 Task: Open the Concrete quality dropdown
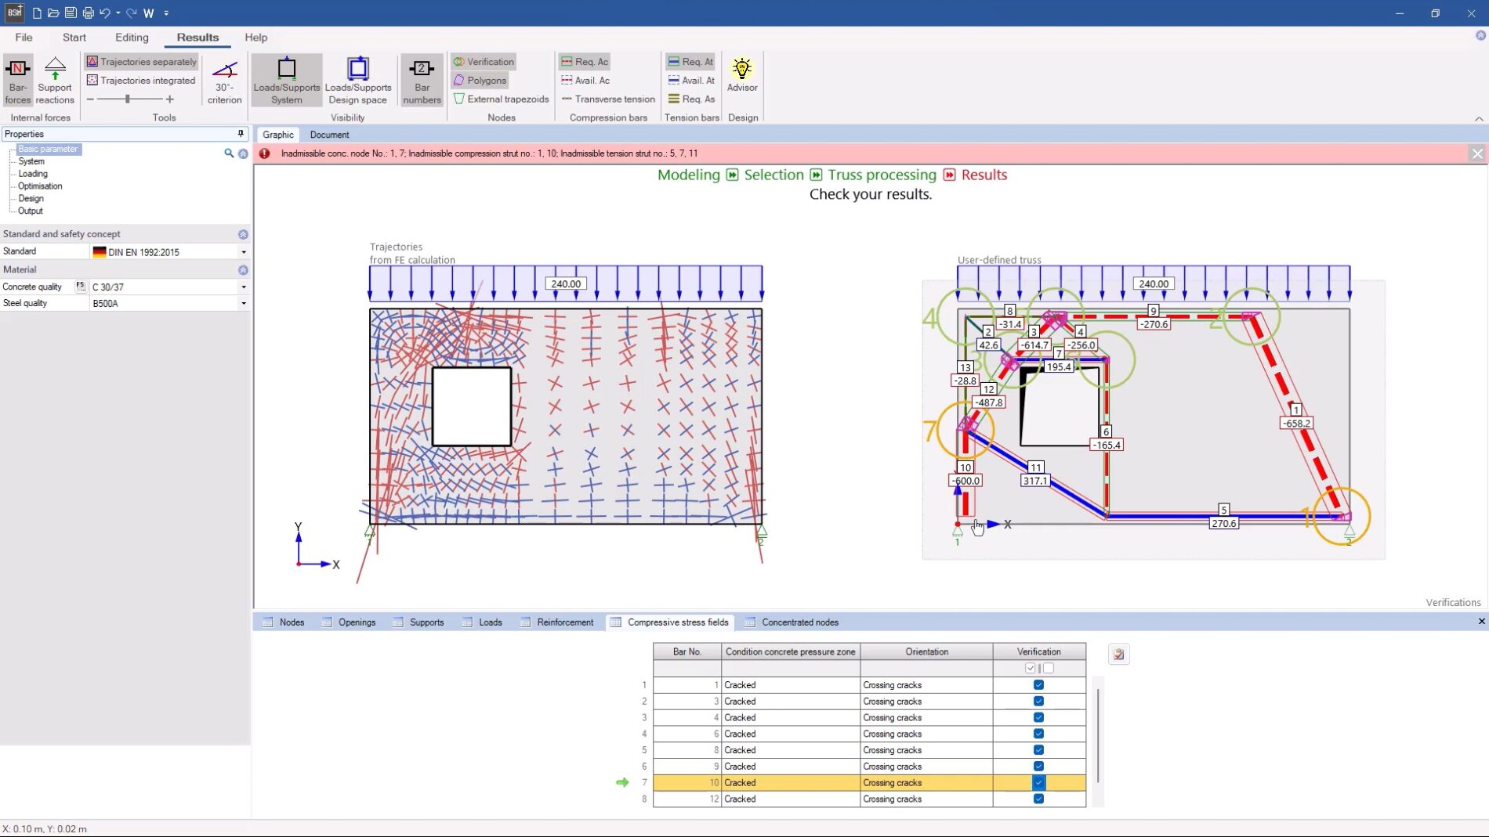click(x=243, y=287)
